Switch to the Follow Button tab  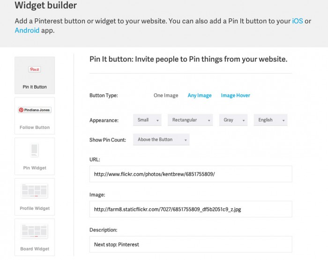(x=35, y=127)
